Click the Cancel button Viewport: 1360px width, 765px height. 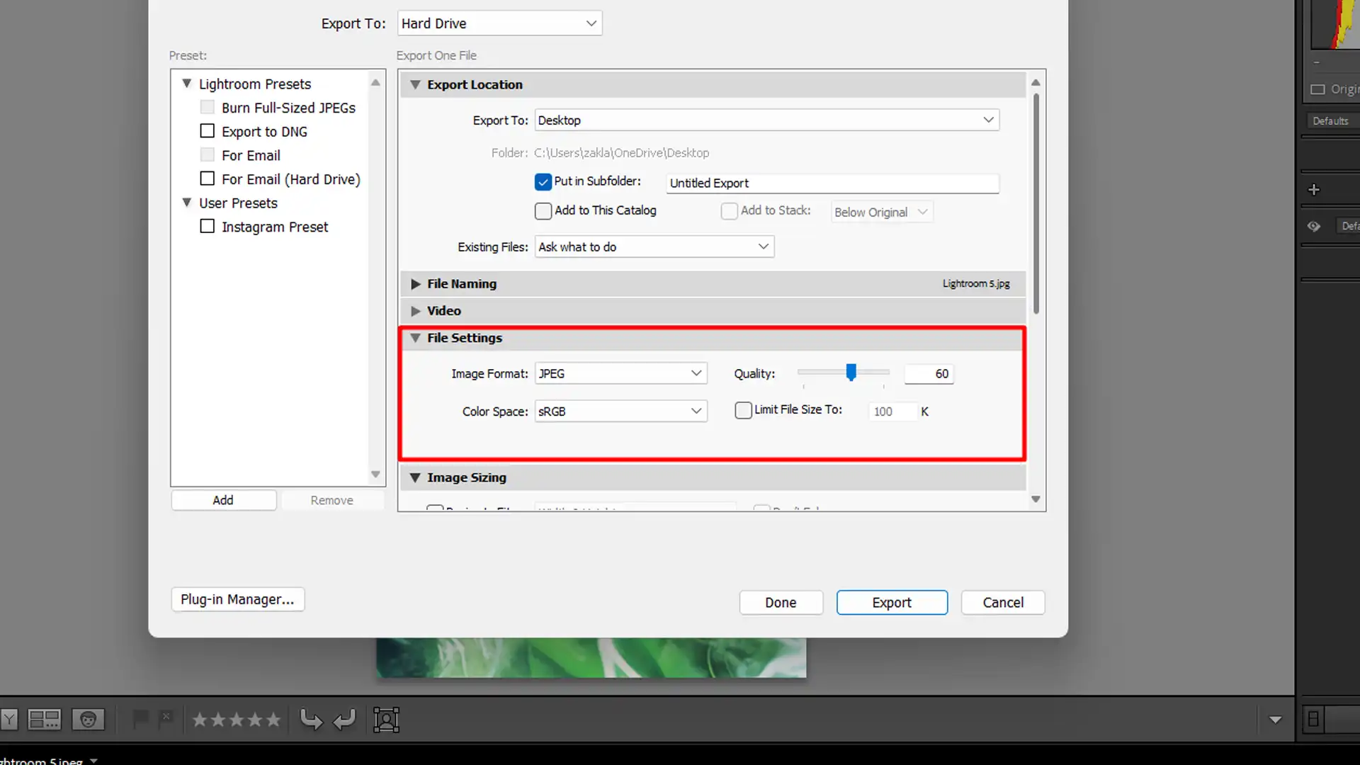pyautogui.click(x=1003, y=603)
